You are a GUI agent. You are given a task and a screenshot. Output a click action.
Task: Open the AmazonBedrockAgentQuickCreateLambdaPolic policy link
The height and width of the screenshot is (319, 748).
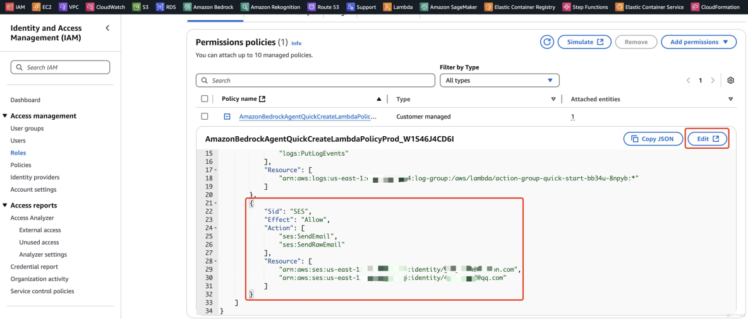[308, 116]
